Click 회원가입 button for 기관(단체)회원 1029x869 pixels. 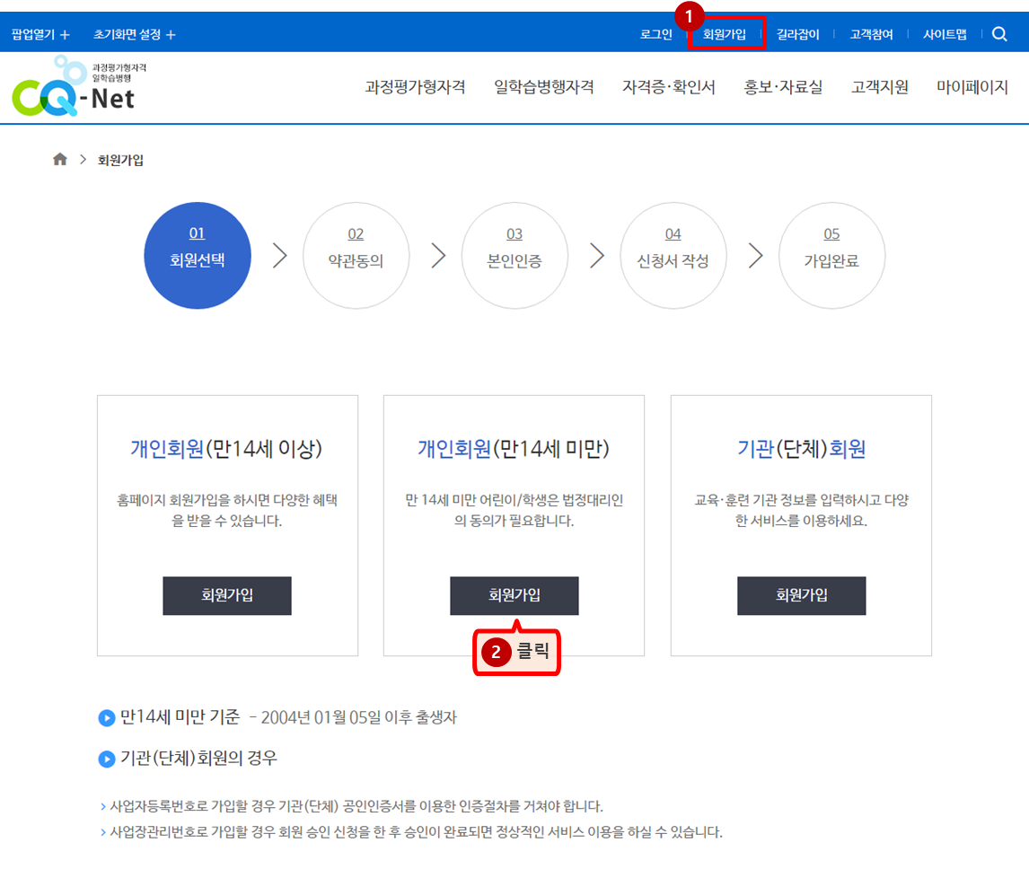tap(801, 595)
